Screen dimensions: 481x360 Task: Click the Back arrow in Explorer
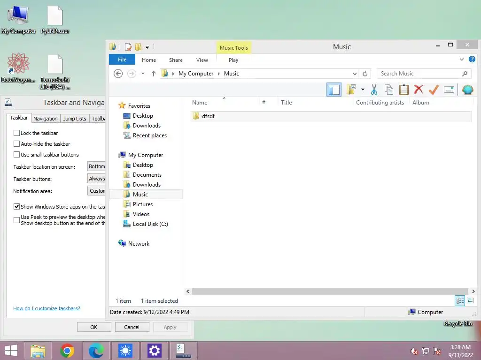118,74
